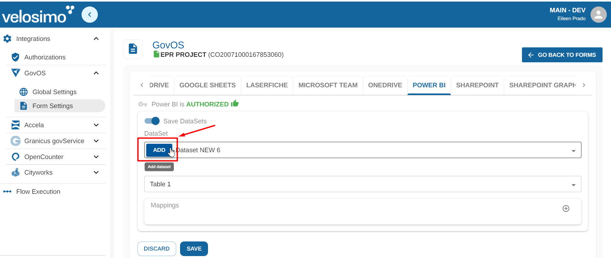This screenshot has height=258, width=611.
Task: Switch to the SHAREPOINT tab
Action: coord(477,85)
